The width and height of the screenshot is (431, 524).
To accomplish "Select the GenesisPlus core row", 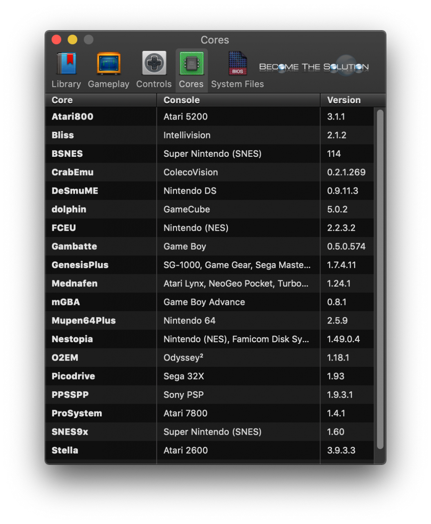I will (x=210, y=265).
